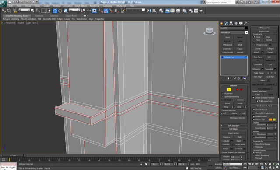Enable Use NURMS Subdivision checkbox
Viewport: 280px width, 170px height.
[x=254, y=113]
